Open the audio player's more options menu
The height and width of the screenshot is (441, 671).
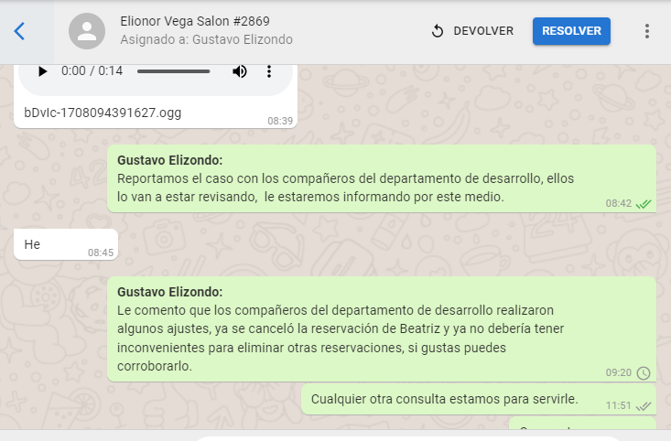[269, 71]
